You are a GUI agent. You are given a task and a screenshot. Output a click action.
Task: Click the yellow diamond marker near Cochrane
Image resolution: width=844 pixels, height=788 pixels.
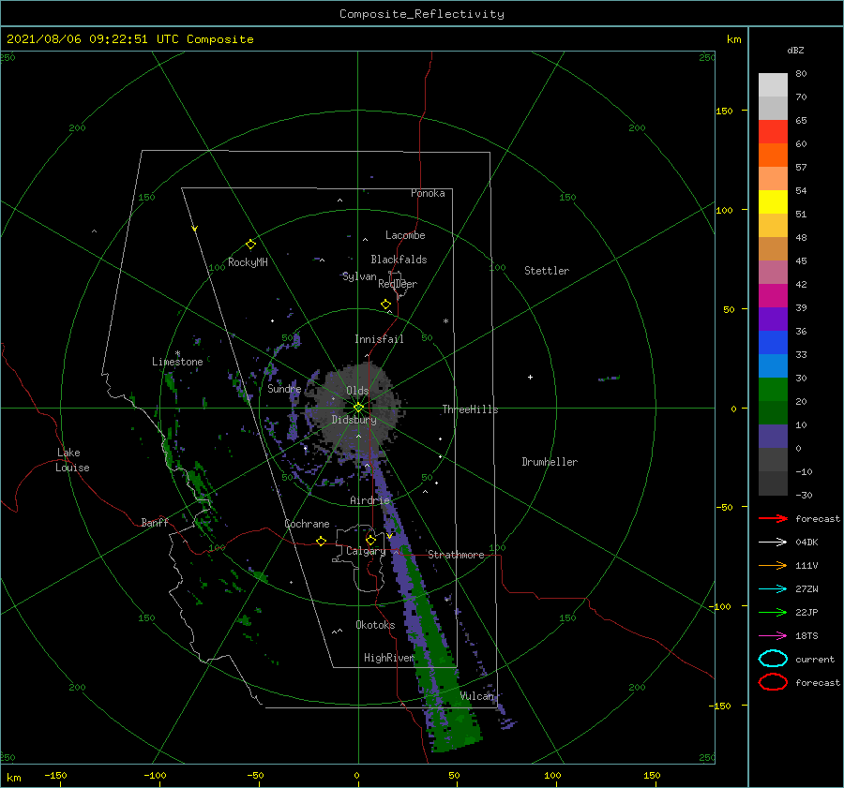point(321,541)
